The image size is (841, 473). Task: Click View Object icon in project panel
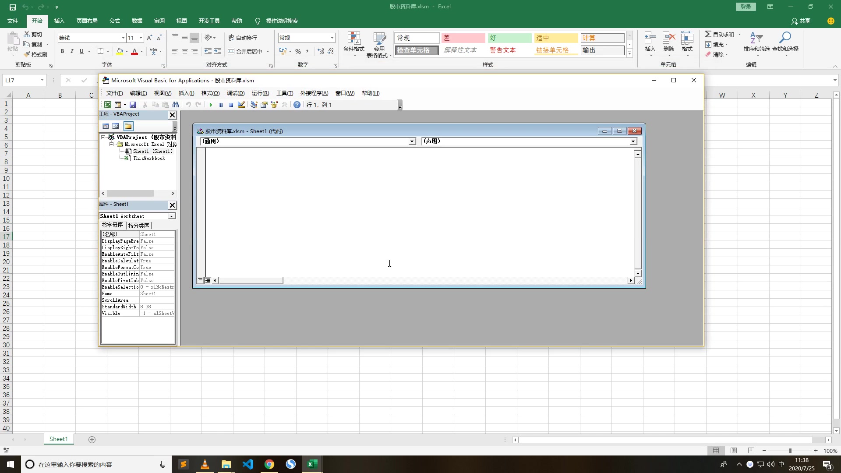point(116,126)
